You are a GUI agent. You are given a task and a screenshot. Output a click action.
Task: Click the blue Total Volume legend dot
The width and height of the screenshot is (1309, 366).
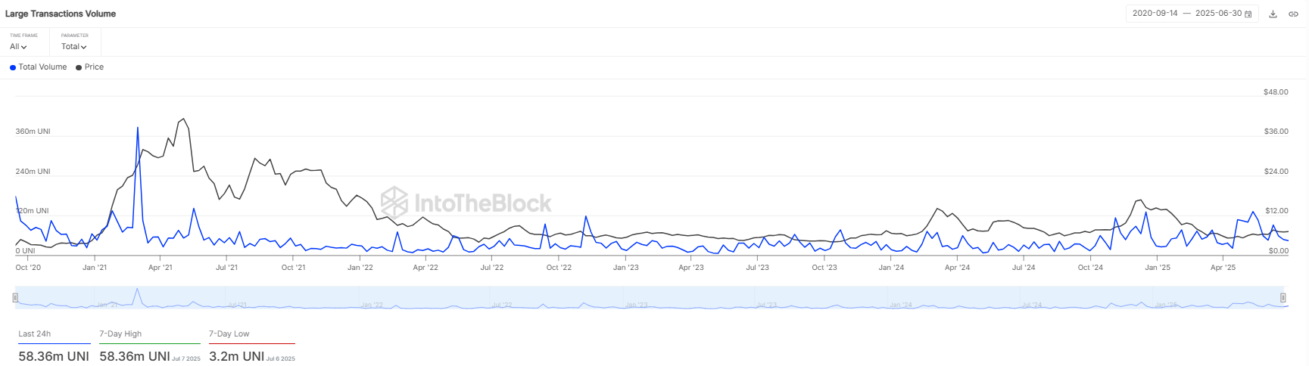[13, 67]
